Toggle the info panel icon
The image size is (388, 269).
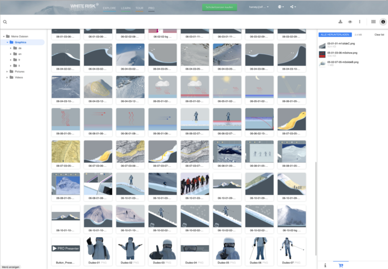(x=383, y=22)
